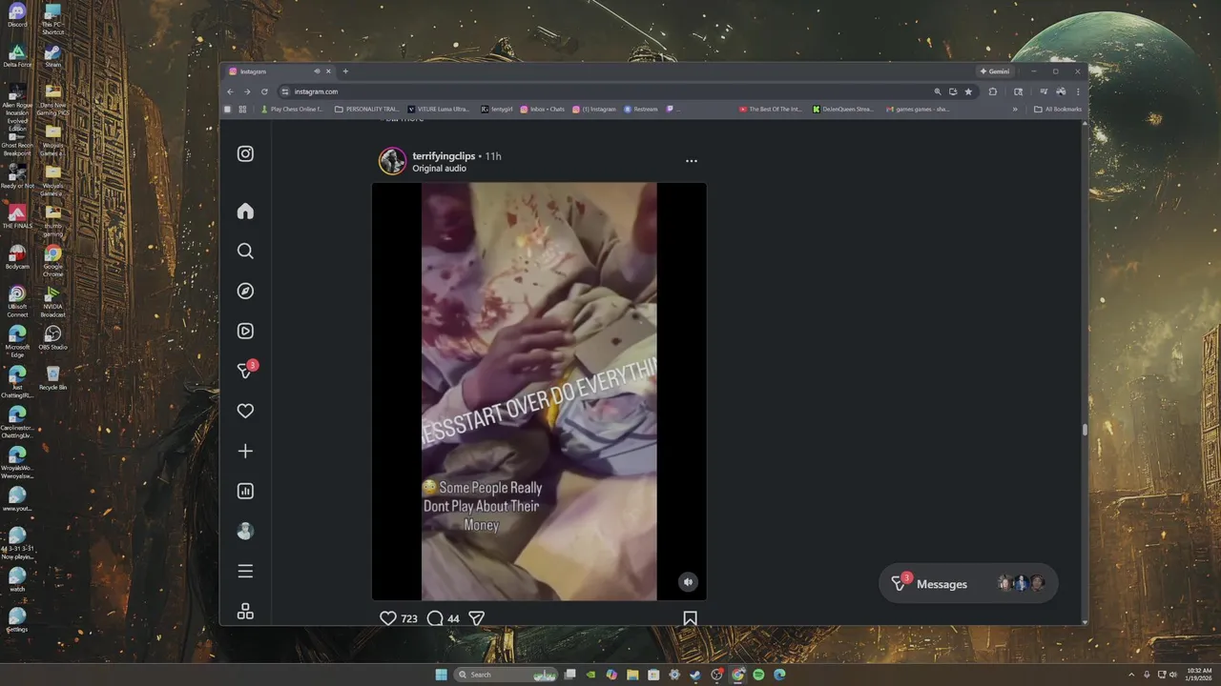This screenshot has height=686, width=1221.
Task: Open Instagram Search from the sidebar
Action: point(245,251)
